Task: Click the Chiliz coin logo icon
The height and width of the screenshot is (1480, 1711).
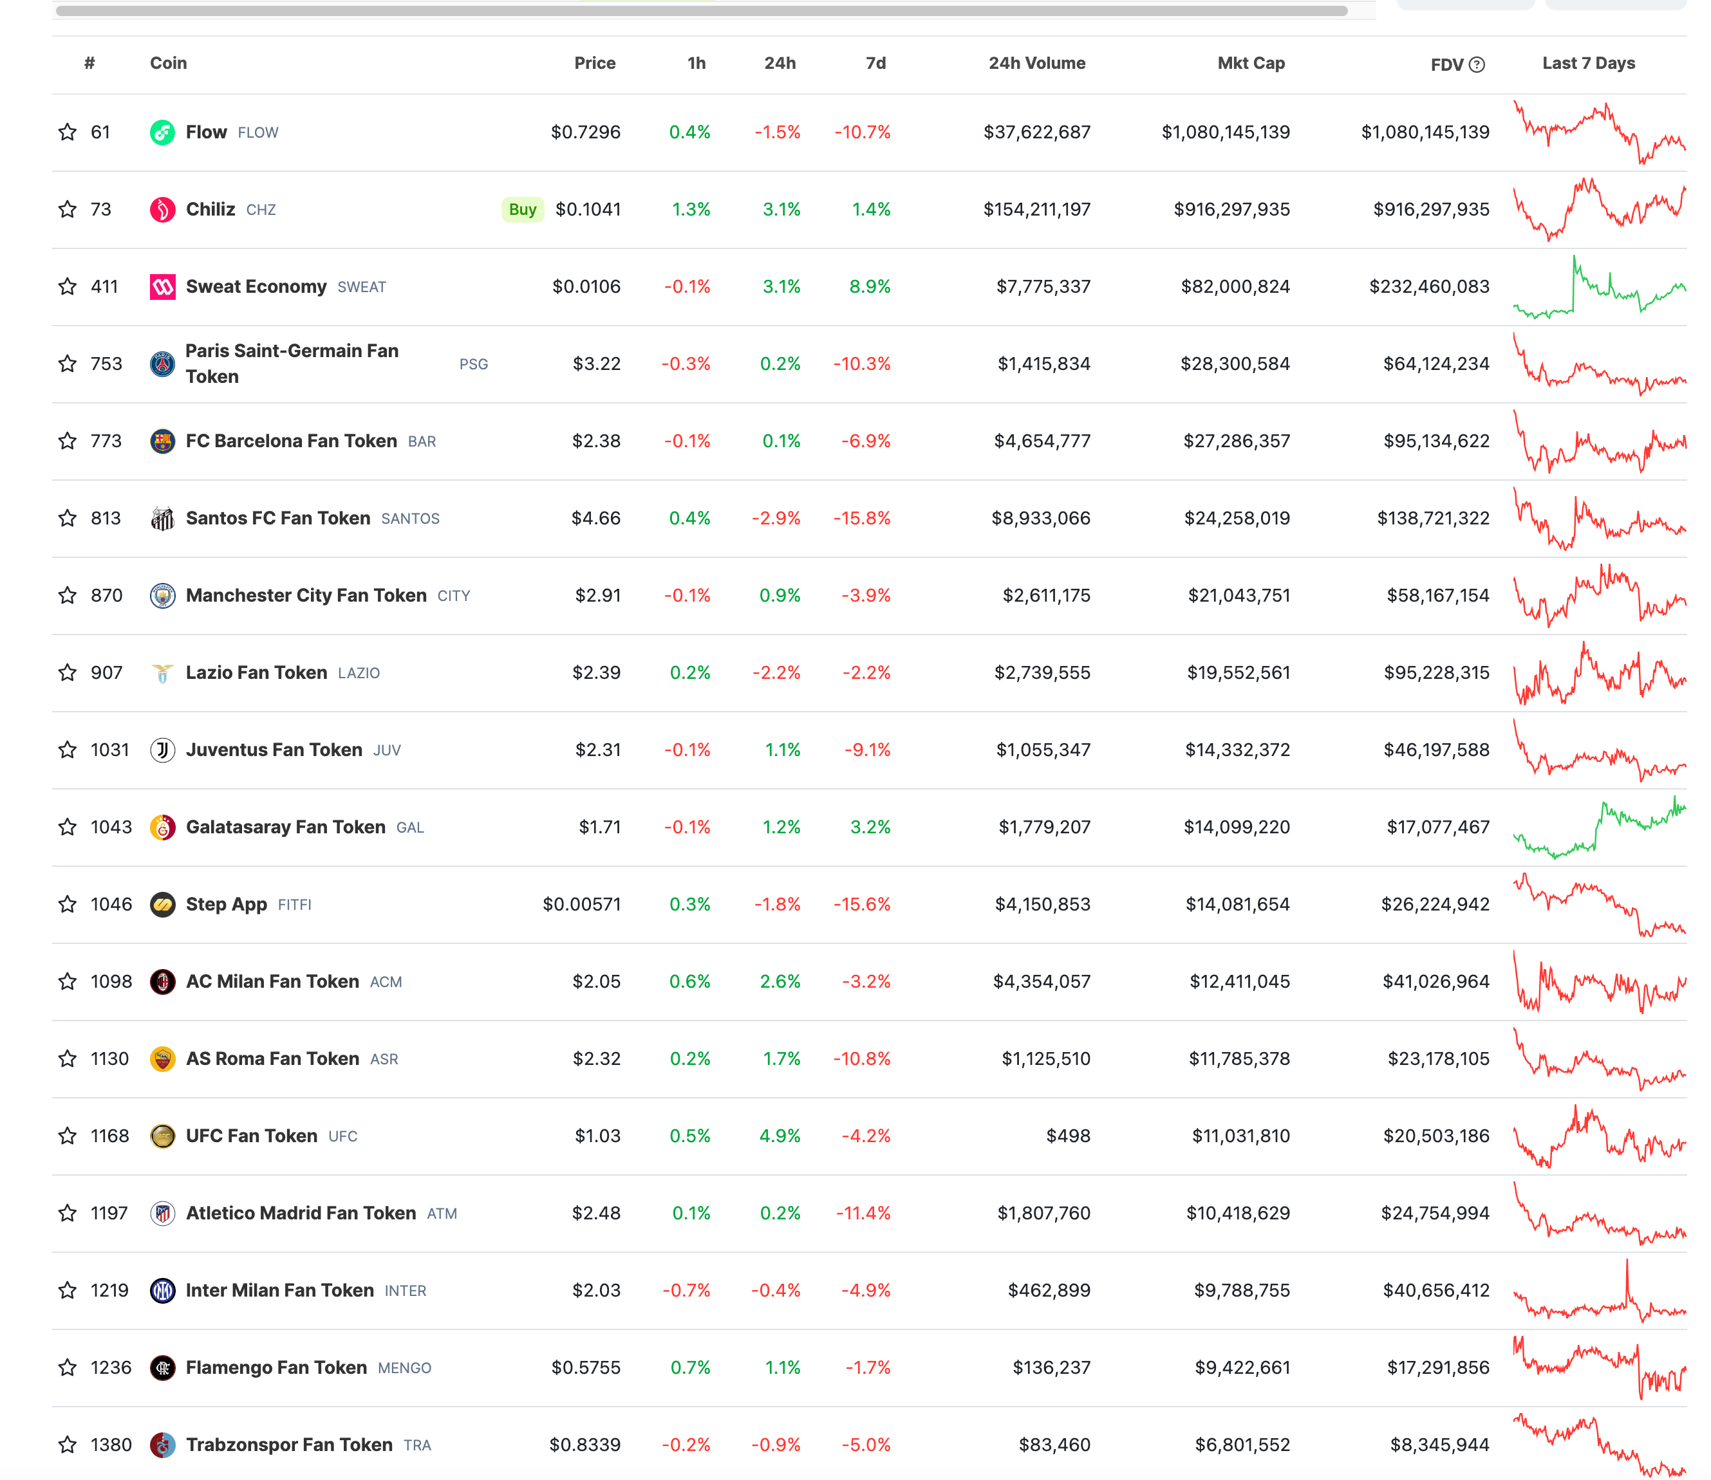Action: [x=162, y=210]
